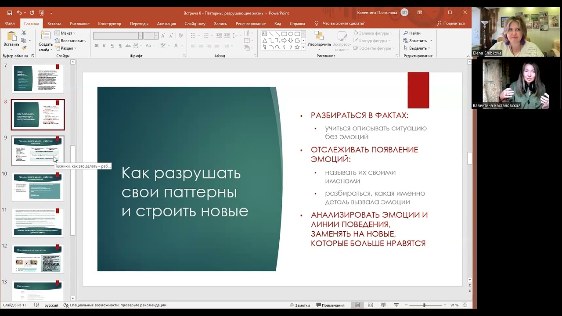The image size is (562, 316).
Task: Open the Раздел section dropdown
Action: 66,48
